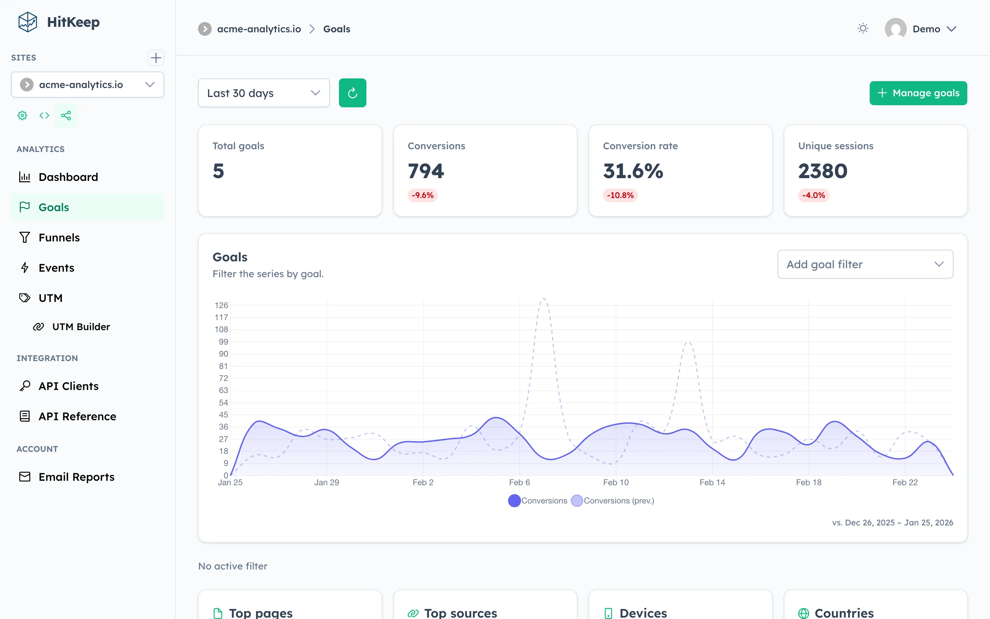Open site settings via the gear icon
This screenshot has height=619, width=990.
22,116
